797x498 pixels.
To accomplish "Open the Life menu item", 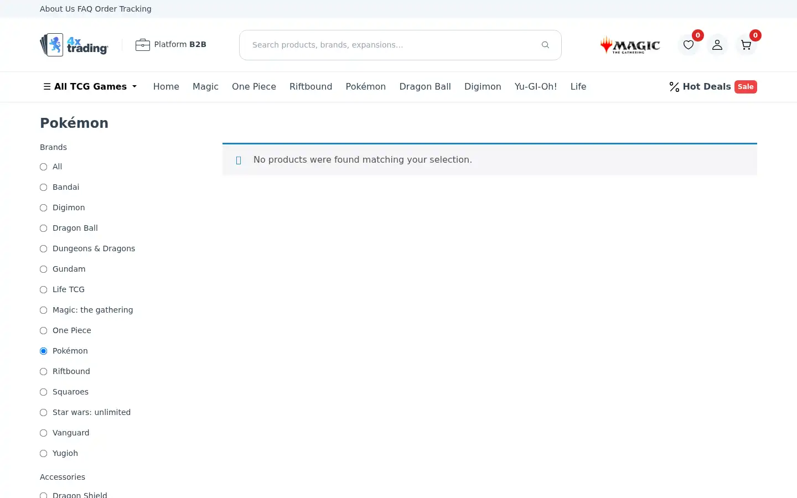I will click(x=578, y=87).
